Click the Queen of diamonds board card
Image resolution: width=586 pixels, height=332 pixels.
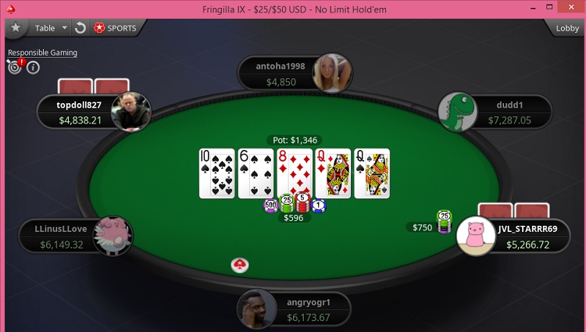click(333, 173)
